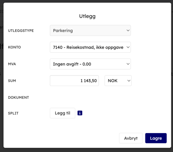
Task: Click the KONTO field label
Action: click(14, 47)
